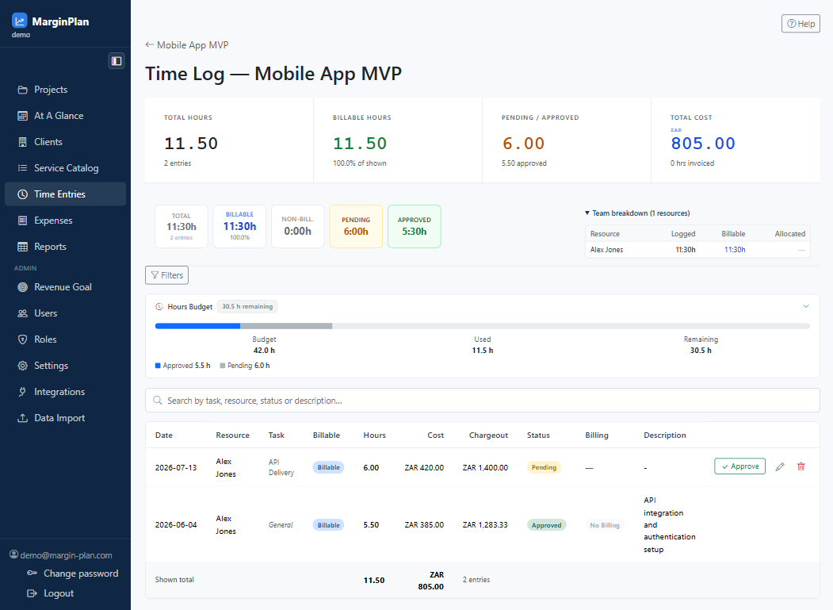Sort by the Date column header
Screen dimensions: 833x610
point(163,435)
